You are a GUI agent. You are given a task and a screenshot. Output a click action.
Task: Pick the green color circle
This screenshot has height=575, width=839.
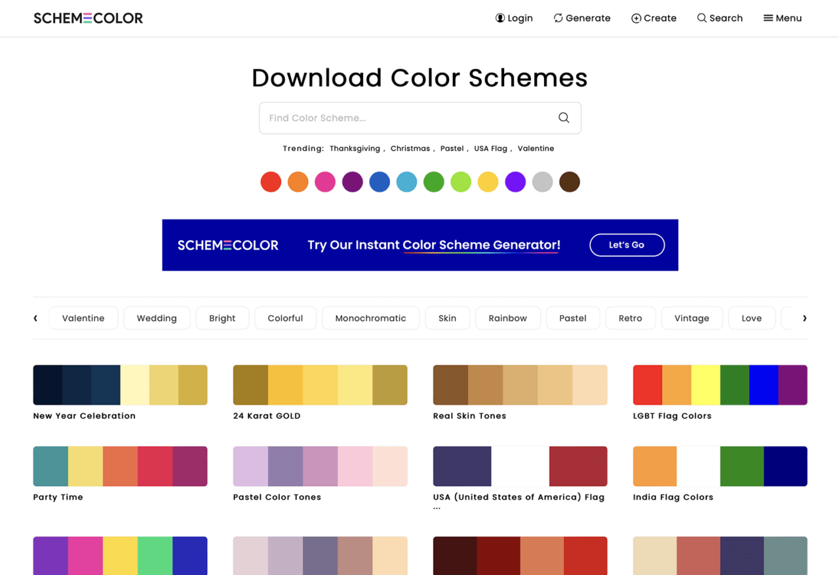click(434, 182)
